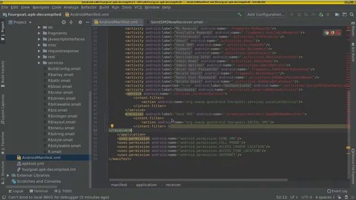Viewport: 356px width, 200px height.
Task: Click the application breadcrumb
Action: (146, 185)
